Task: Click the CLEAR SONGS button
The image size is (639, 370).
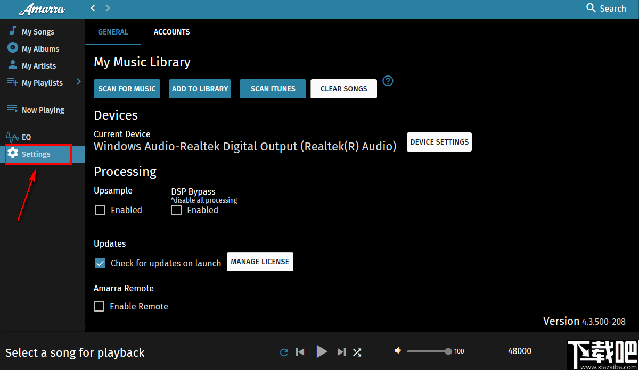Action: (344, 89)
